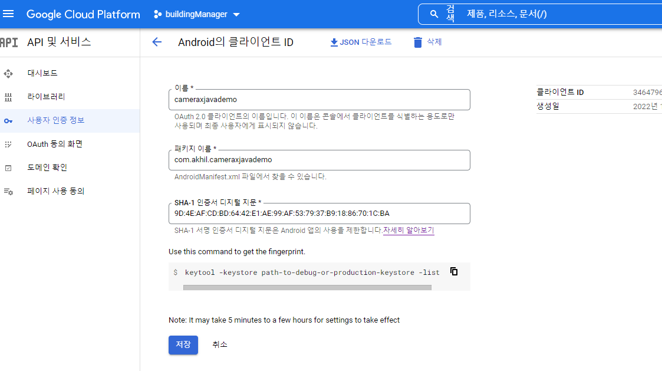
Task: Click the trash can icon
Action: (417, 42)
